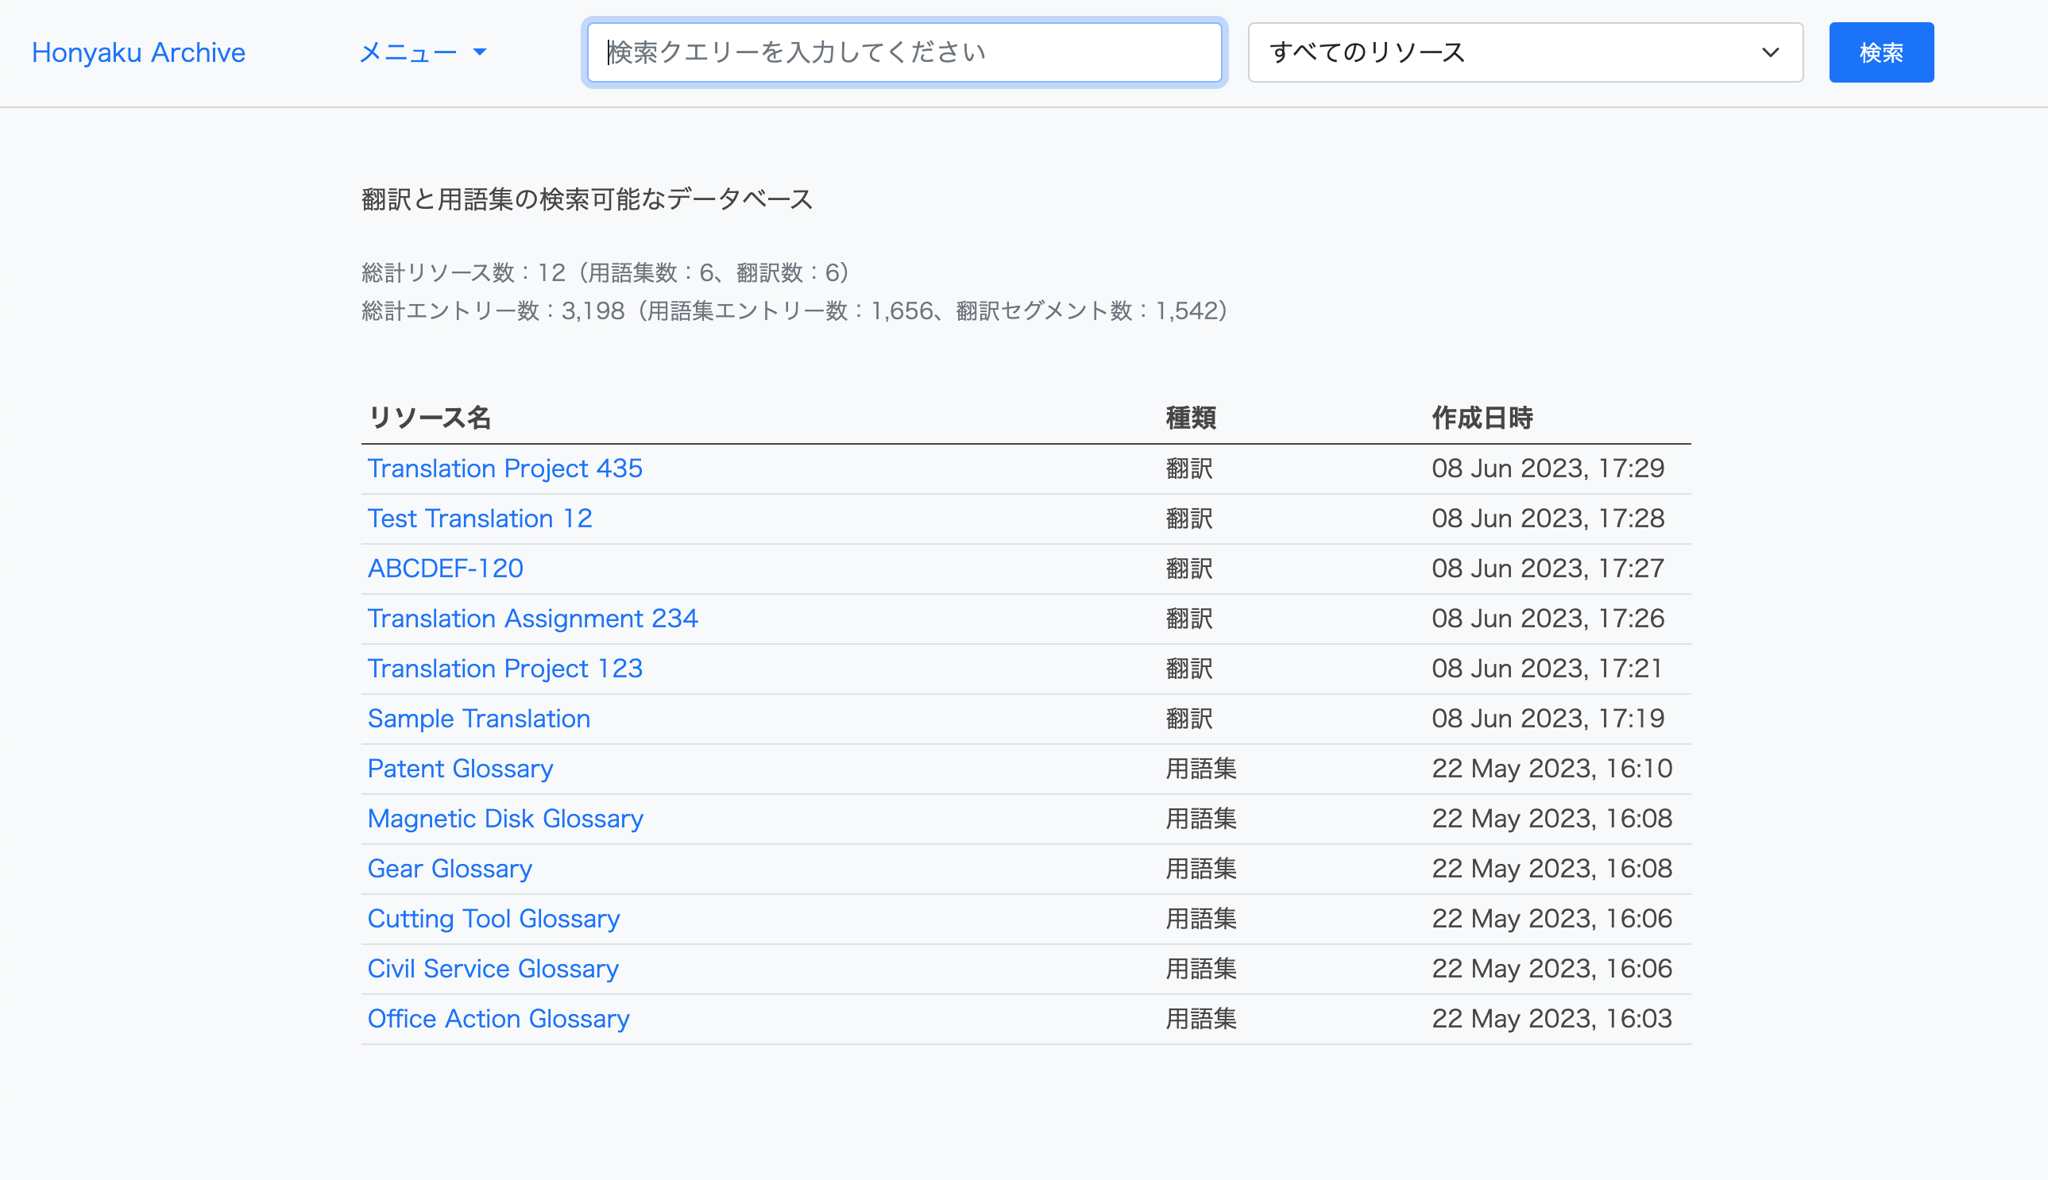Open Translation Assignment 234

pos(532,619)
